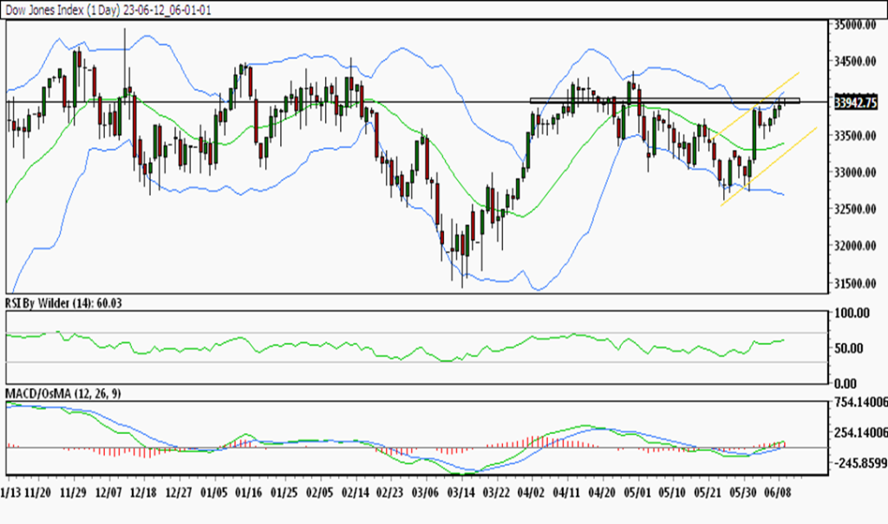
Task: Click the 03/06 date label
Action: coord(425,492)
